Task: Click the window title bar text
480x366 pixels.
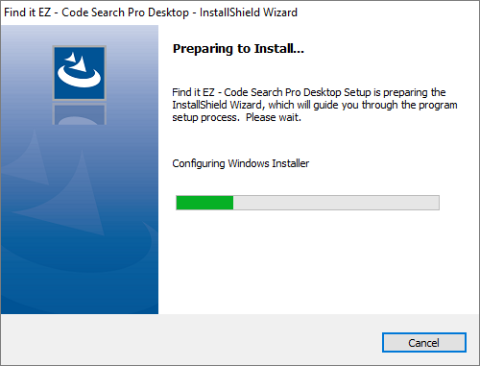Action: click(x=151, y=12)
